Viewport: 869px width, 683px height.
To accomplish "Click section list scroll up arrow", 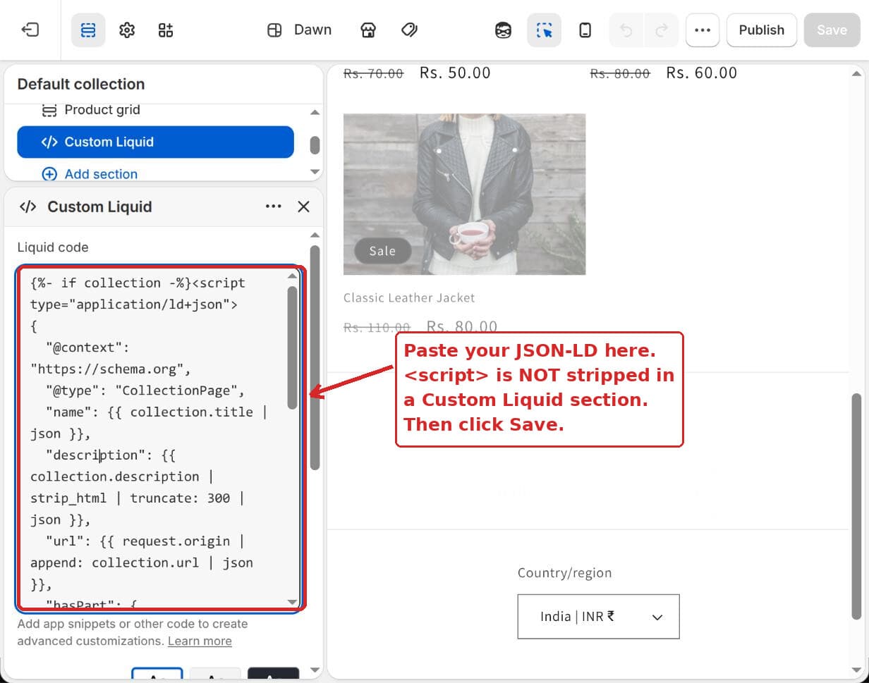I will pos(315,113).
